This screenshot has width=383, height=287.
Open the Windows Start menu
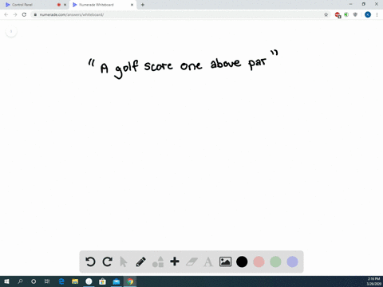(x=6, y=281)
